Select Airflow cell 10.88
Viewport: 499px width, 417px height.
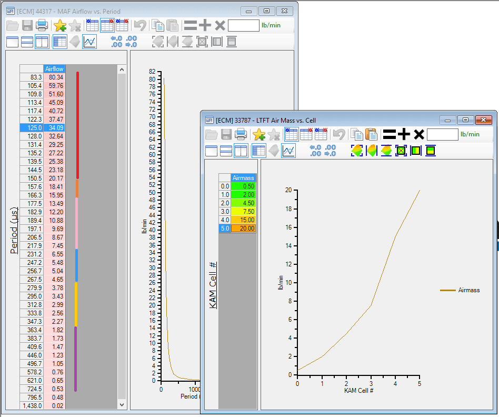[54, 220]
